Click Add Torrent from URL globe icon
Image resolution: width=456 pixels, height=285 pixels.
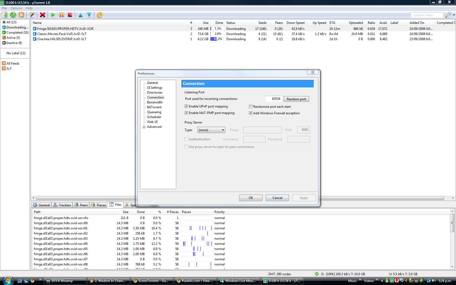coord(13,15)
